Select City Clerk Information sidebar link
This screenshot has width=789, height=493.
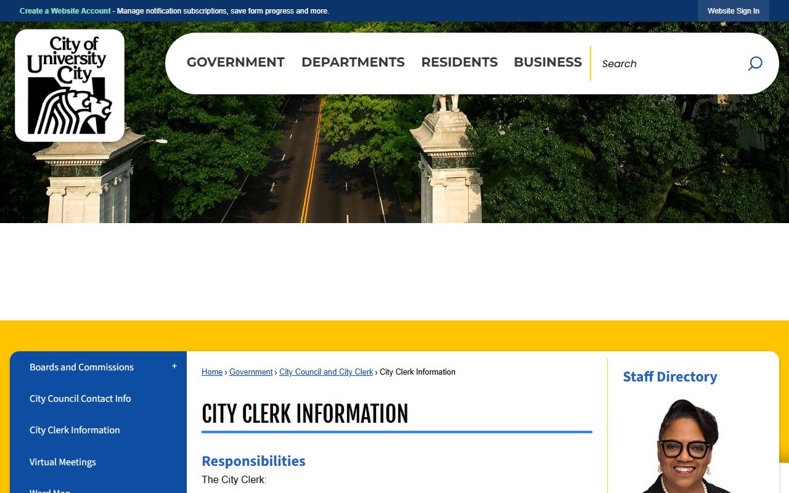click(x=75, y=430)
